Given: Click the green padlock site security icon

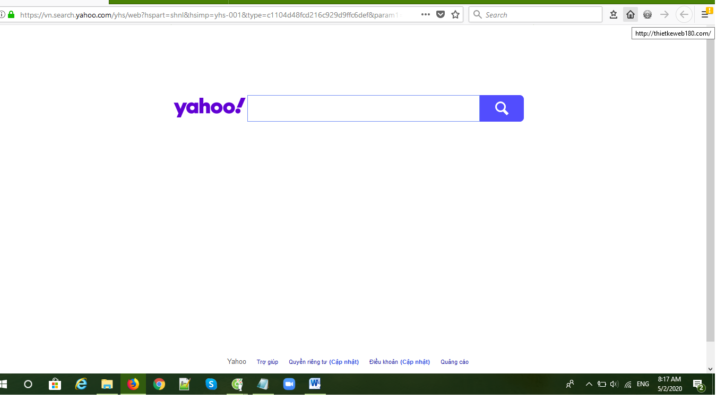Looking at the screenshot, I should coord(11,15).
